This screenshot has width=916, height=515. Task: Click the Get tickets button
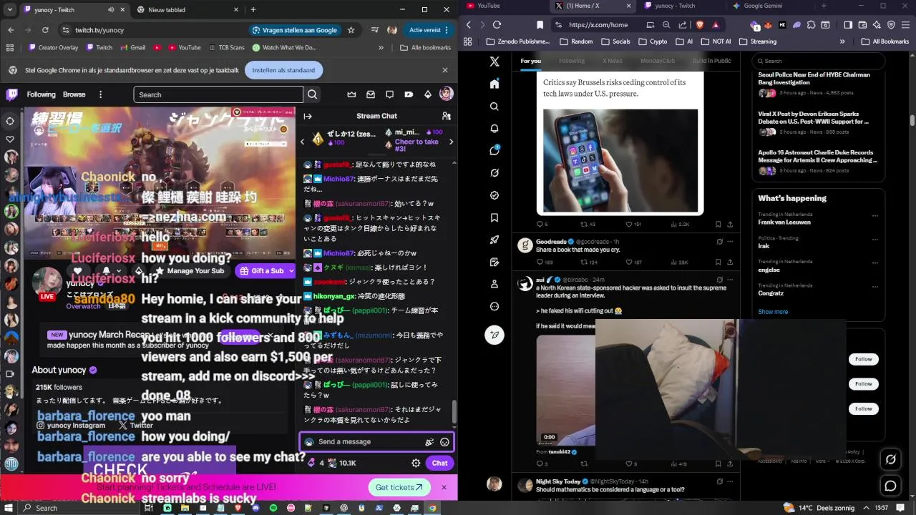click(399, 487)
